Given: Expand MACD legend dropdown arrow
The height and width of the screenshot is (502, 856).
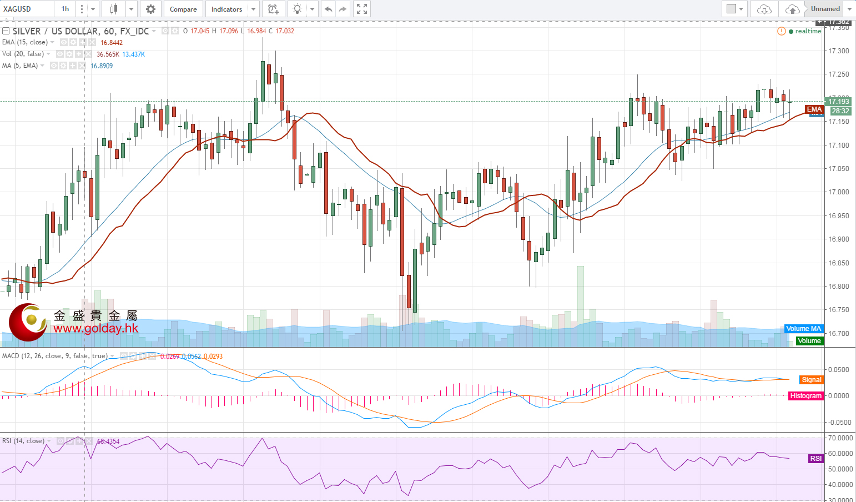Looking at the screenshot, I should 113,356.
